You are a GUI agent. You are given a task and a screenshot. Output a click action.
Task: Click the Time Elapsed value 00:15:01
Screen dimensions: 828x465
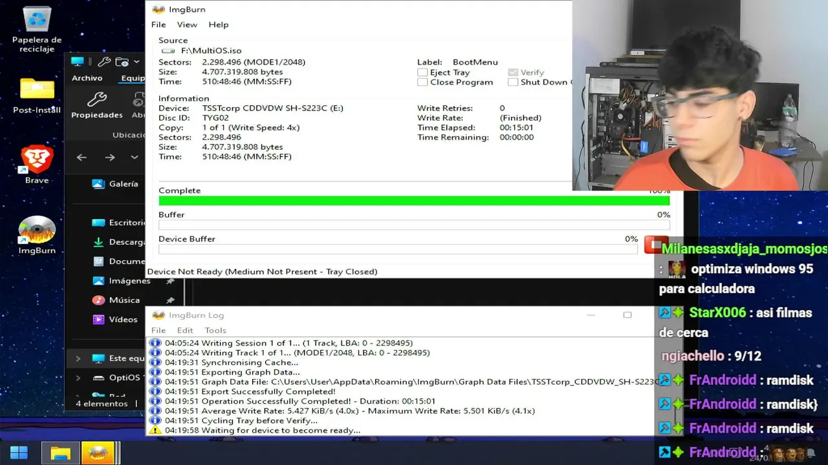click(517, 127)
